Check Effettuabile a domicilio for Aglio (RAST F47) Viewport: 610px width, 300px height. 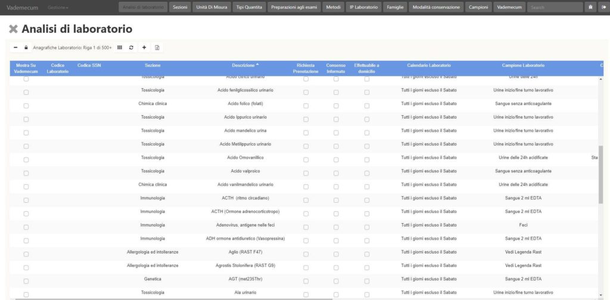tap(366, 253)
